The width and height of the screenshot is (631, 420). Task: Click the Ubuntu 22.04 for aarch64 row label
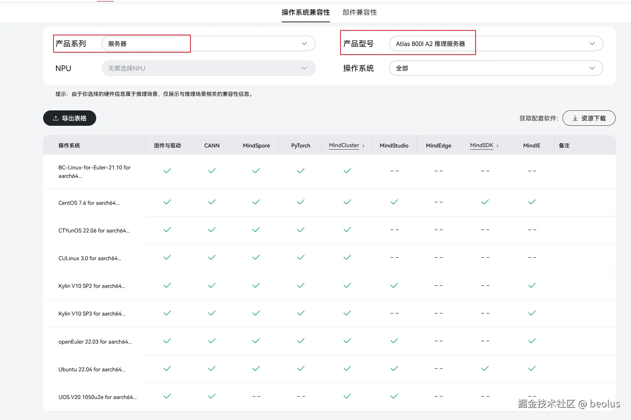pos(92,369)
